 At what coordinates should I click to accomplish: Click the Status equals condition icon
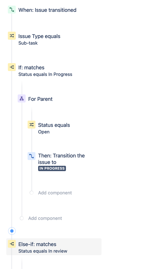pyautogui.click(x=32, y=125)
